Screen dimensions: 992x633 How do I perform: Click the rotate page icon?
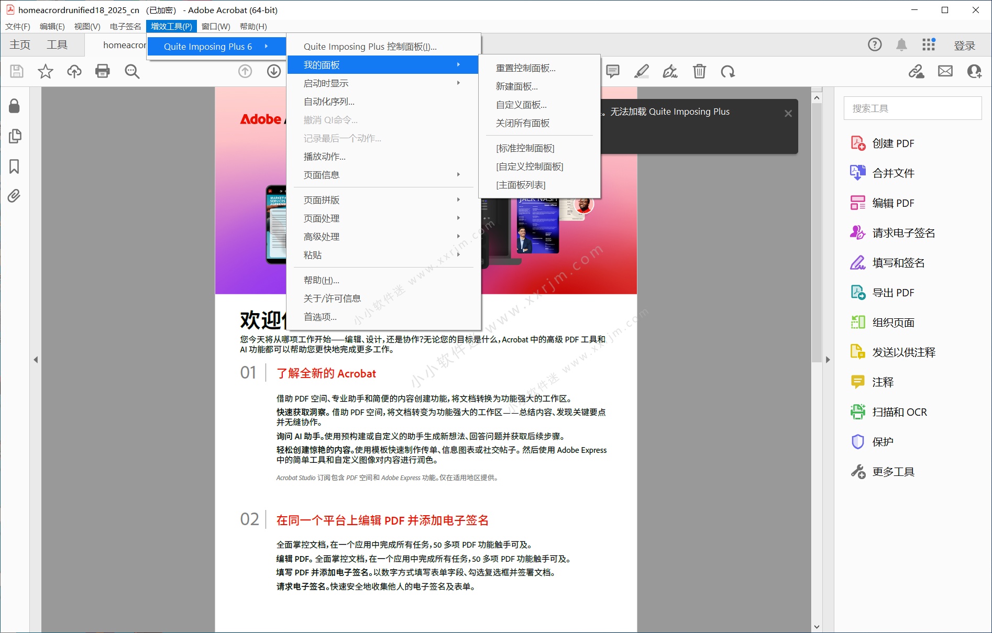[728, 71]
